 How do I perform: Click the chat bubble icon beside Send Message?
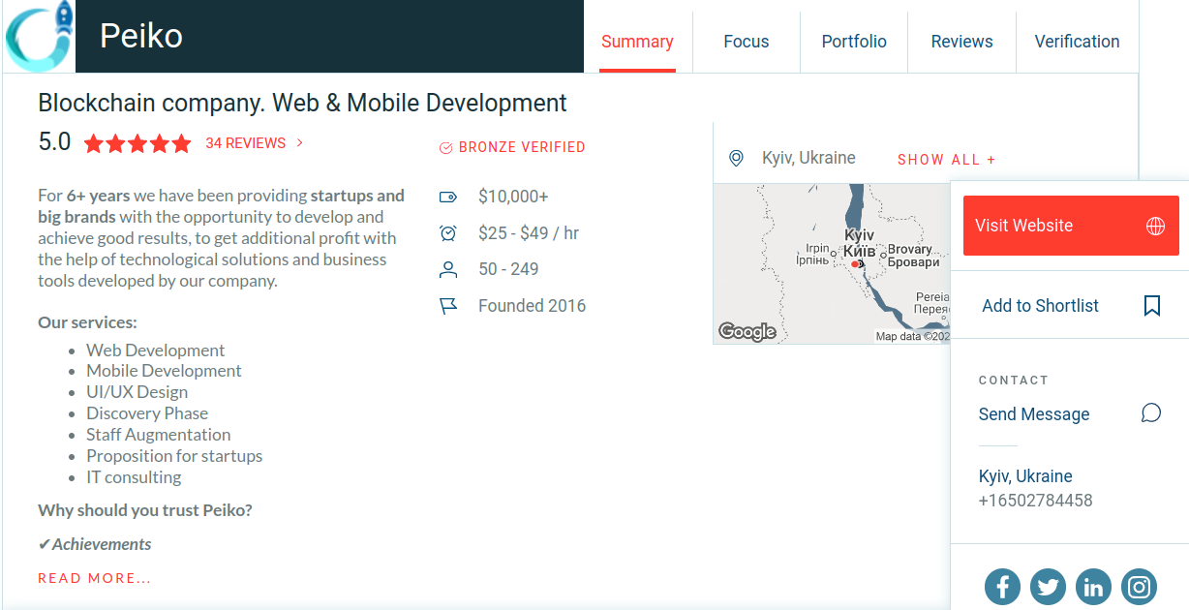[1151, 413]
